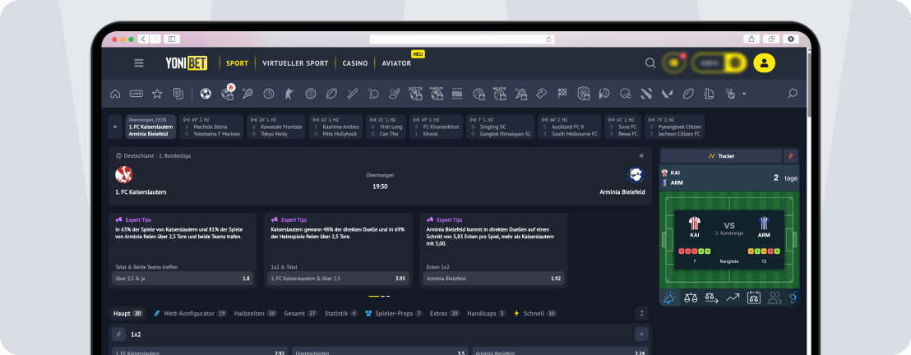This screenshot has height=355, width=911.
Task: Bet on Unentschieden odds 3.5
Action: coord(381,352)
